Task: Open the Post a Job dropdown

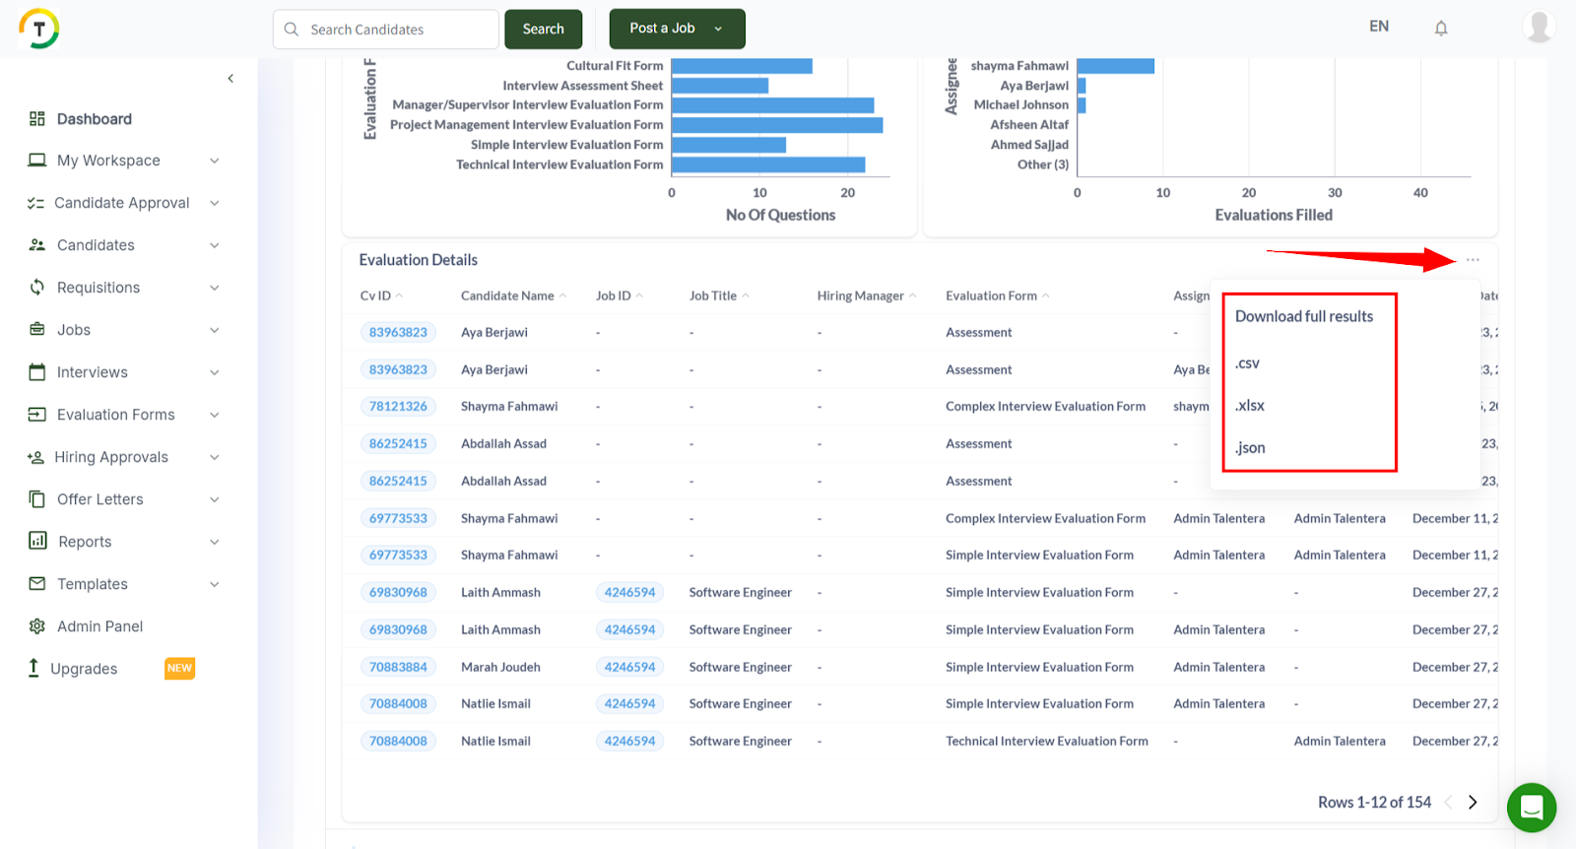Action: pyautogui.click(x=718, y=29)
